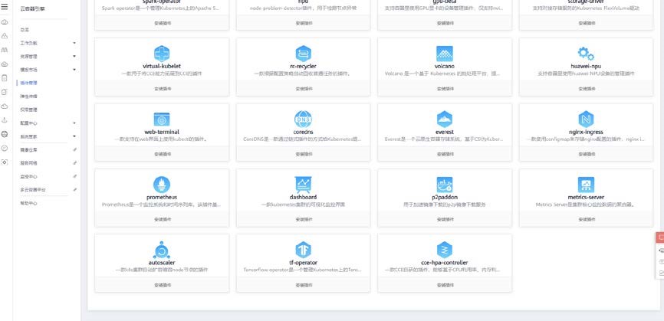This screenshot has height=321, width=664.
Task: Install the dashboard plugin
Action: click(303, 220)
